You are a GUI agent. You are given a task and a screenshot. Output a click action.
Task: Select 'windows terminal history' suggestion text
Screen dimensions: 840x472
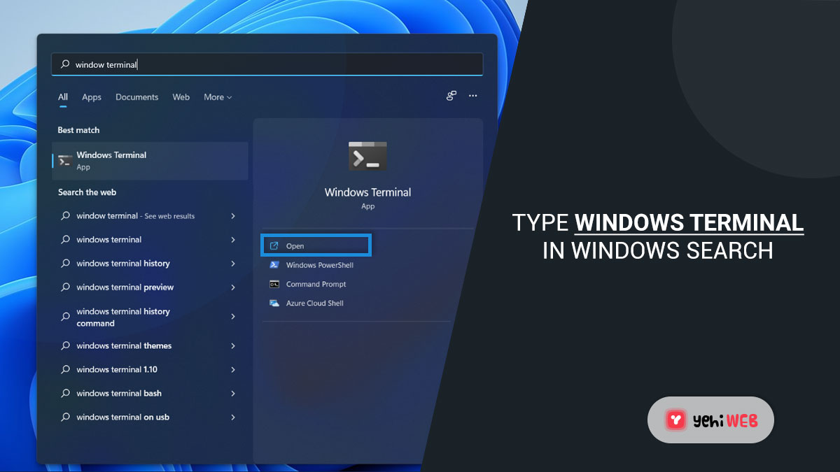coord(123,264)
